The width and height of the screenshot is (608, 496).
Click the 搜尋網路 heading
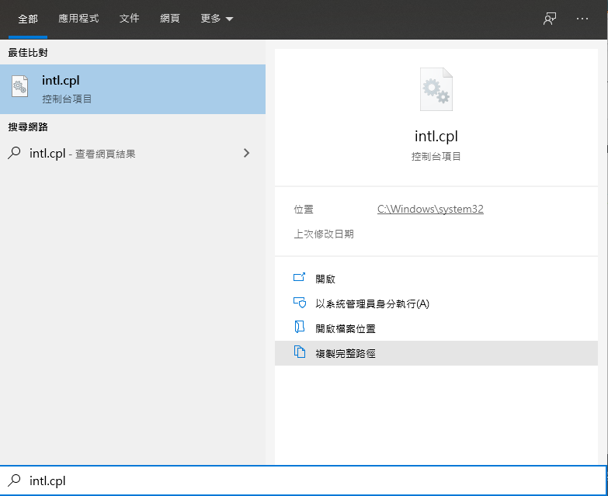click(28, 127)
